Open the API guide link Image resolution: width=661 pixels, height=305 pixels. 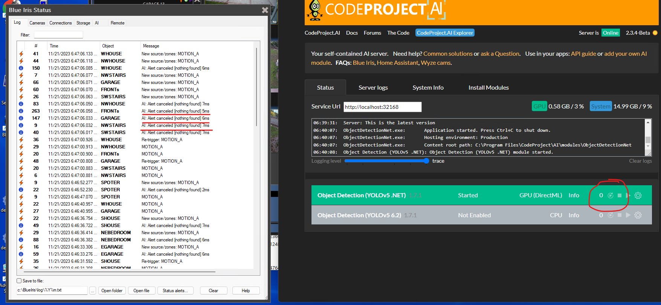(x=583, y=54)
